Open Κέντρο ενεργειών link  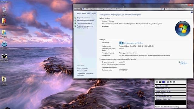82,68
